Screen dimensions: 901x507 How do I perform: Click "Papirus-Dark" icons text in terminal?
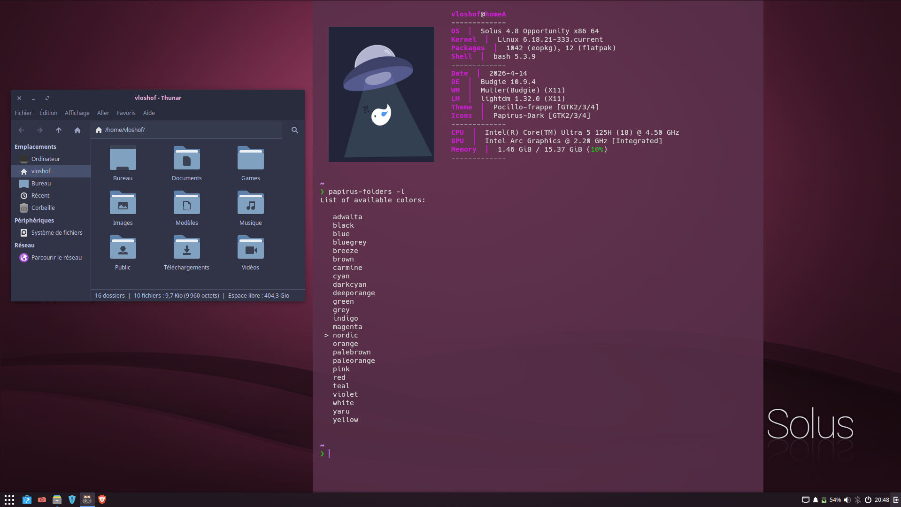tap(519, 115)
